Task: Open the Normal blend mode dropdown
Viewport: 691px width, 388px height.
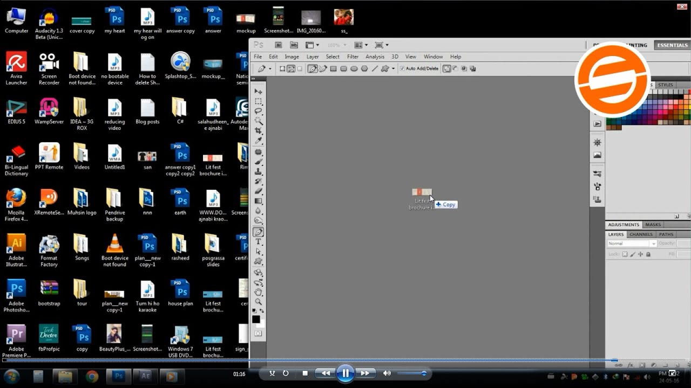Action: [632, 244]
